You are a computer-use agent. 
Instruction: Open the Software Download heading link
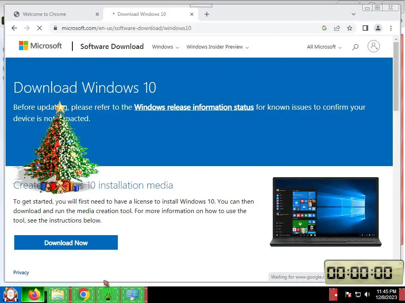click(112, 47)
